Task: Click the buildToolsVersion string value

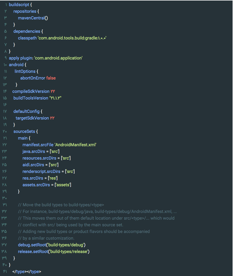Action: click(x=55, y=98)
